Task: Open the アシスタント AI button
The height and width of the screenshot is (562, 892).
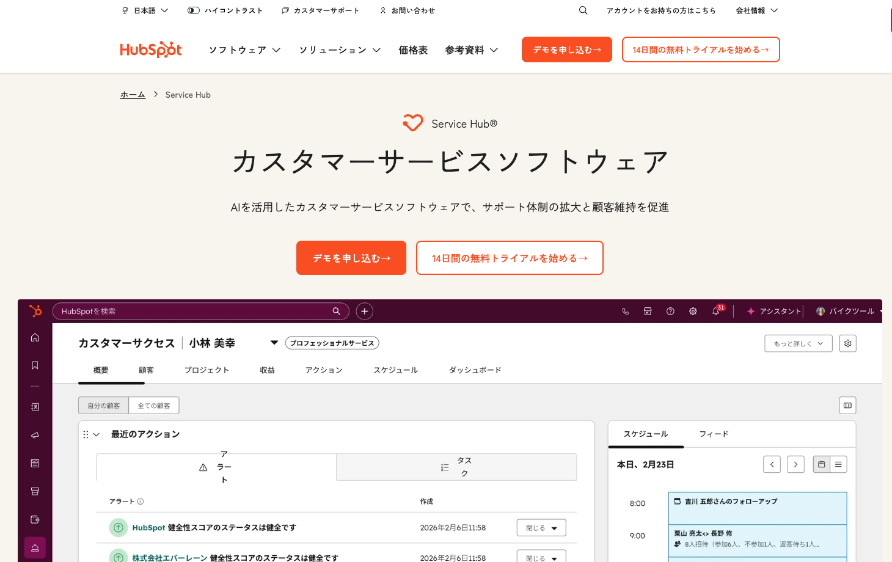Action: tap(774, 312)
